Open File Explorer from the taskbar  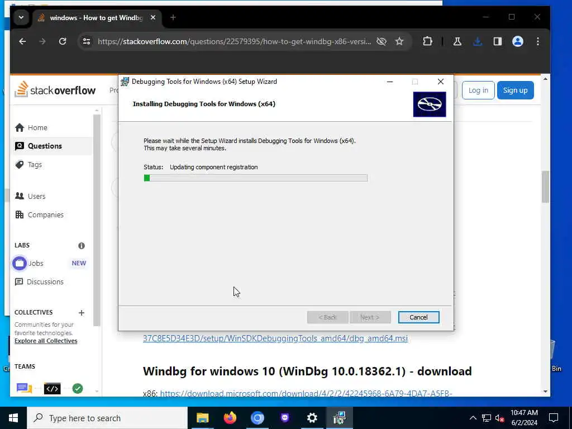click(202, 418)
